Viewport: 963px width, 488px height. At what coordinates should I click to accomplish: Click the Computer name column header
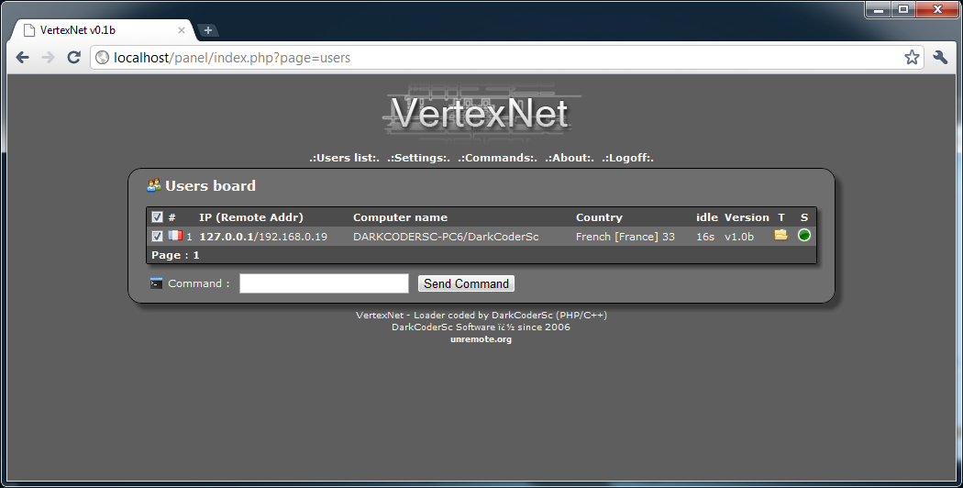[x=401, y=217]
